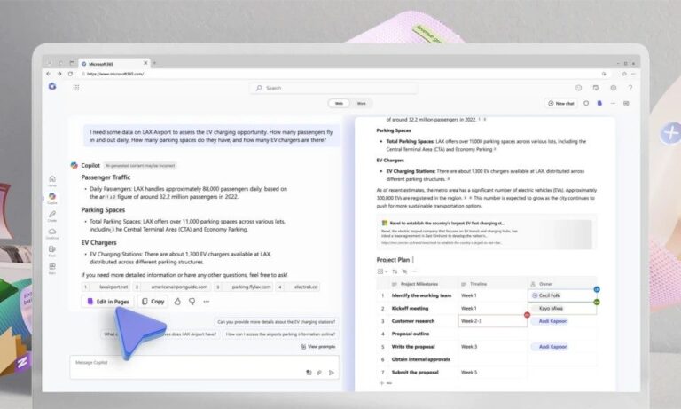Start a New chat
681x409 pixels.
[x=561, y=104]
